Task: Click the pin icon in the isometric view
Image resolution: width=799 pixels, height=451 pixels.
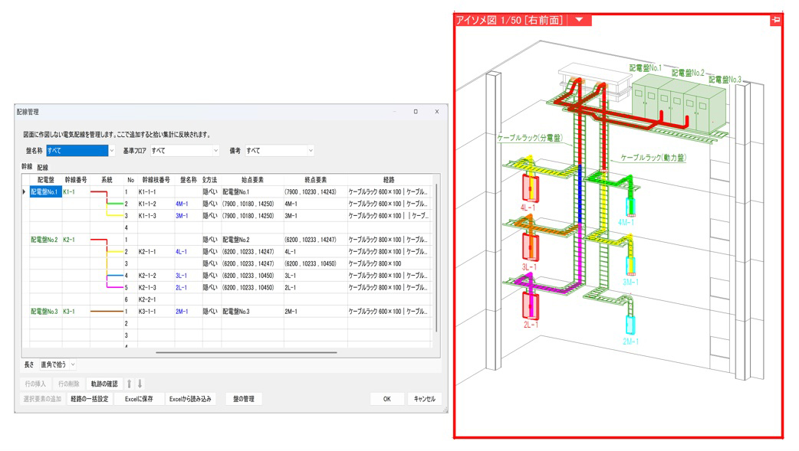Action: [x=776, y=20]
